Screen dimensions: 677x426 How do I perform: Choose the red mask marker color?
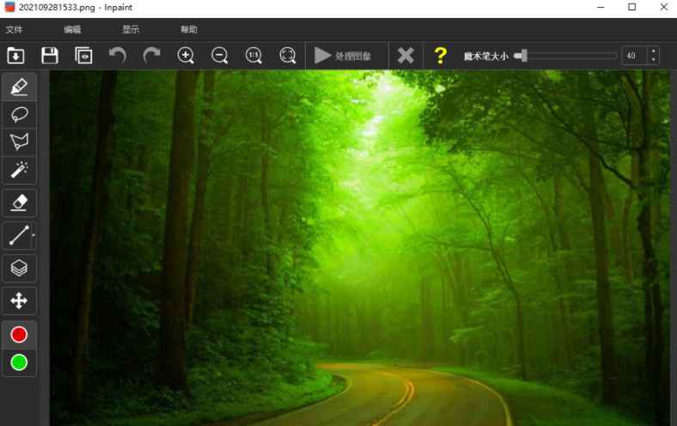pyautogui.click(x=19, y=334)
